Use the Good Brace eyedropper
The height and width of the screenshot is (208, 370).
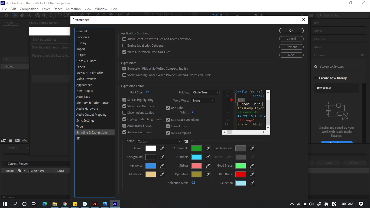pos(252,166)
